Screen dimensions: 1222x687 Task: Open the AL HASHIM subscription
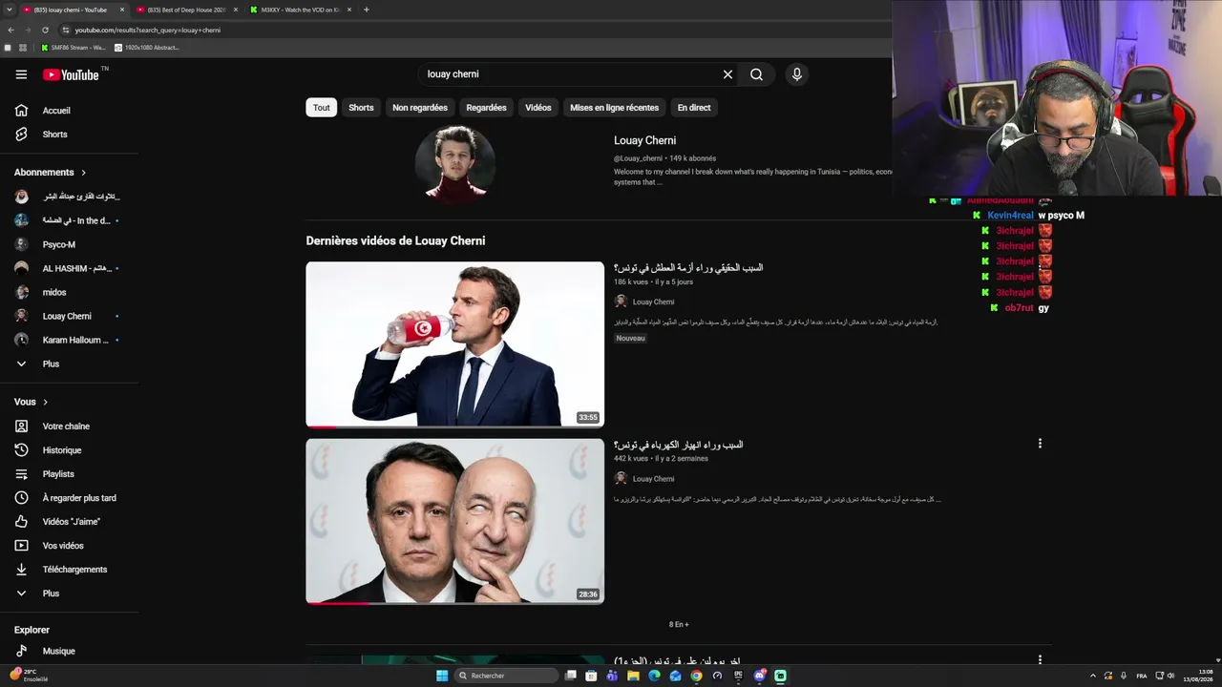click(69, 268)
